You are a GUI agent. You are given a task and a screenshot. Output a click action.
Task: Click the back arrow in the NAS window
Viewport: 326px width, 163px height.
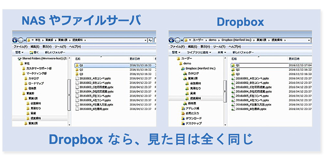15,40
